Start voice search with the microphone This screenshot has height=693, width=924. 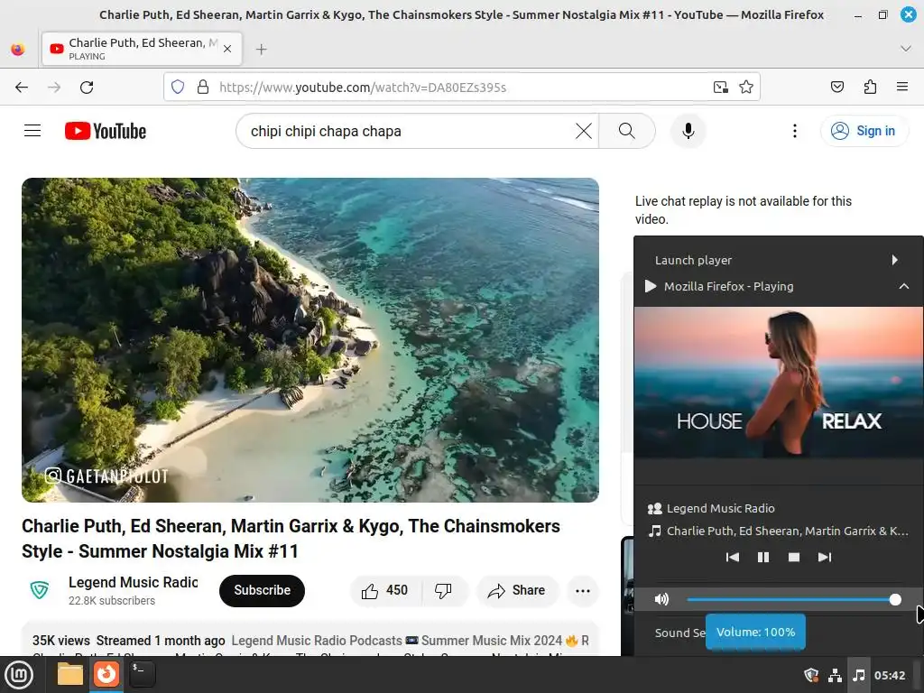coord(688,131)
